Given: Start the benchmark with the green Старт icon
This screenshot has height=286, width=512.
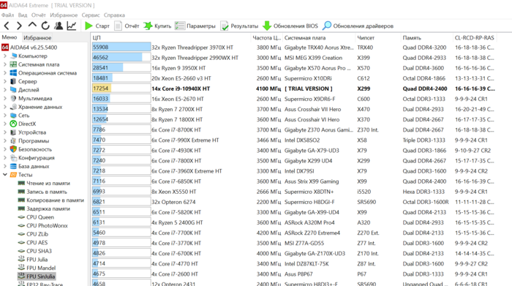Looking at the screenshot, I should [89, 26].
